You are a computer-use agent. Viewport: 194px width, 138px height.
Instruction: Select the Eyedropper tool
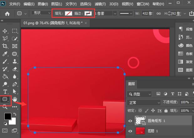(5, 54)
